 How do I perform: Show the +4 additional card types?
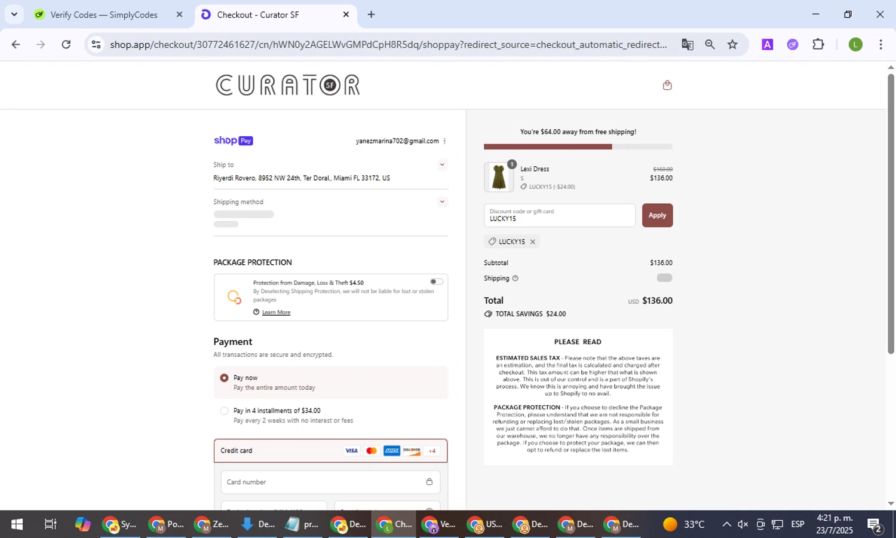[432, 451]
